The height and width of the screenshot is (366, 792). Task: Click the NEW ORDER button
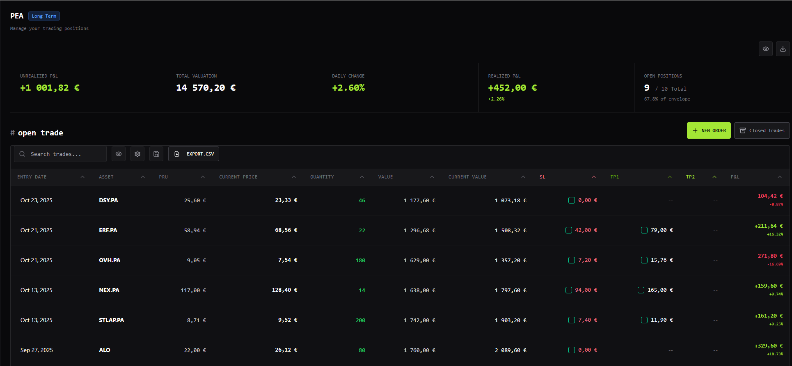[x=709, y=130]
